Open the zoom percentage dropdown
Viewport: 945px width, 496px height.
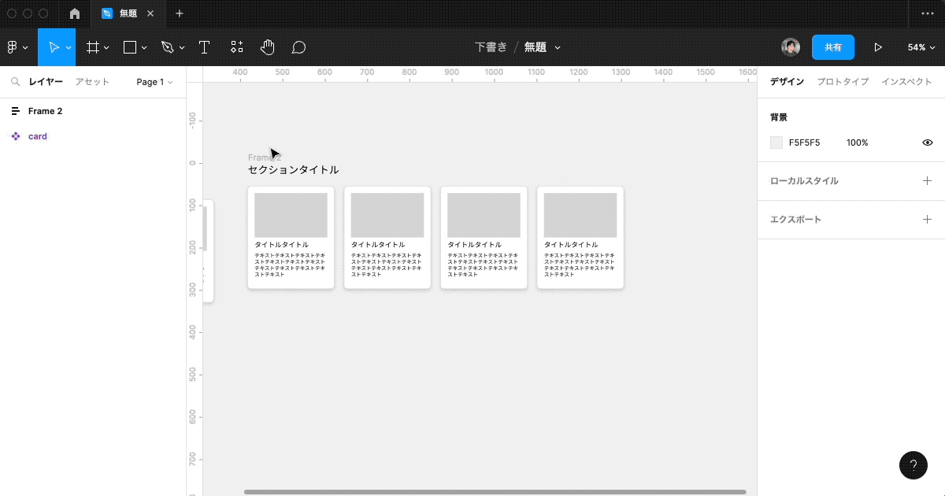(921, 47)
